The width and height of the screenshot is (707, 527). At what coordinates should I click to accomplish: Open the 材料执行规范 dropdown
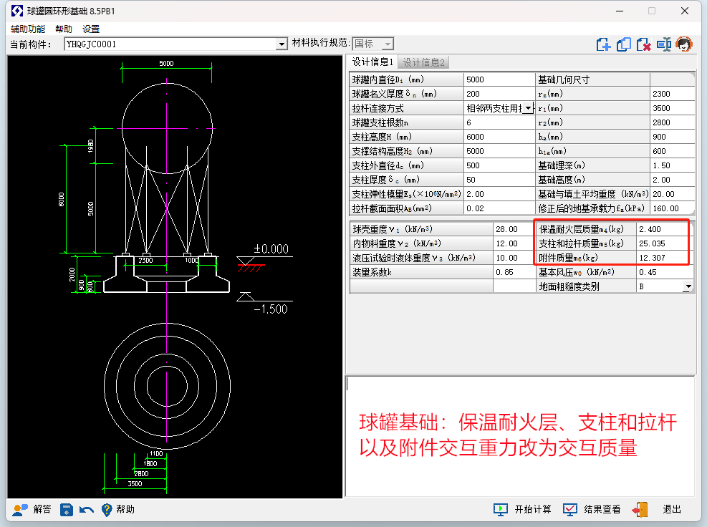388,44
